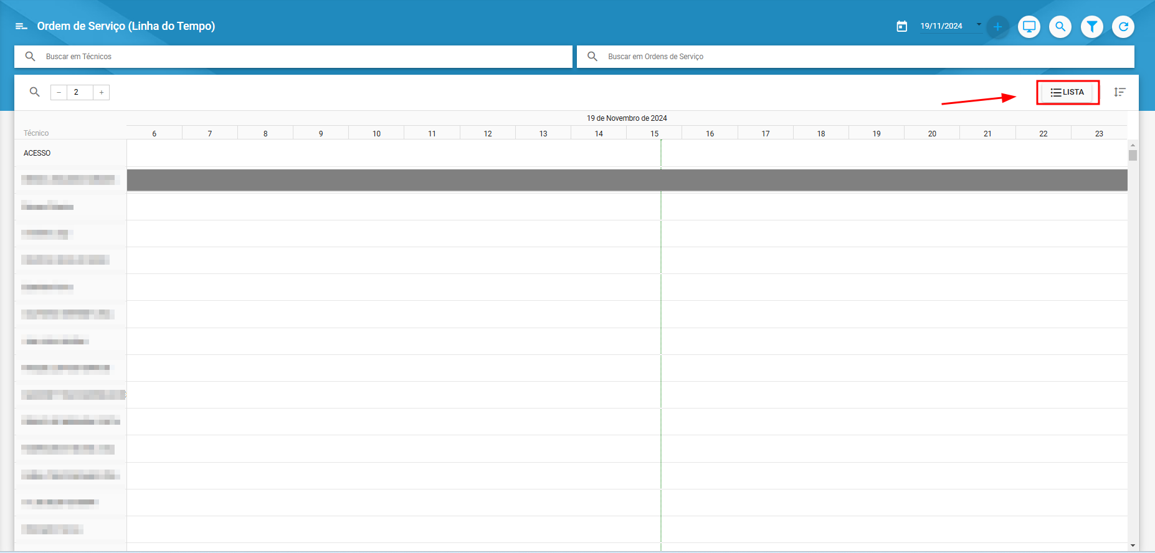Click hour 20 column header
1155x553 pixels.
coord(932,133)
